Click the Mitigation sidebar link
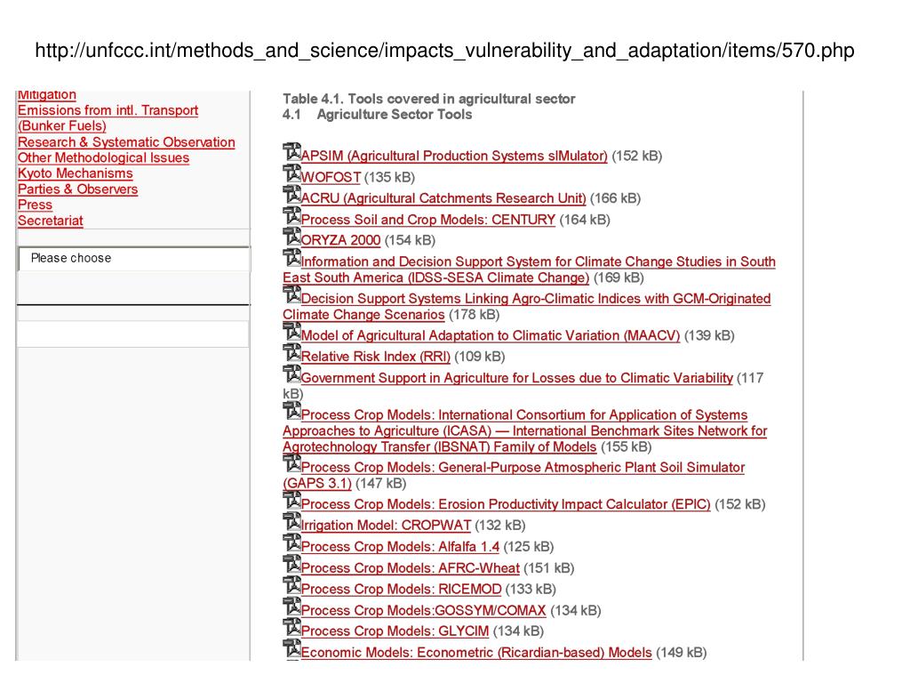 (47, 95)
